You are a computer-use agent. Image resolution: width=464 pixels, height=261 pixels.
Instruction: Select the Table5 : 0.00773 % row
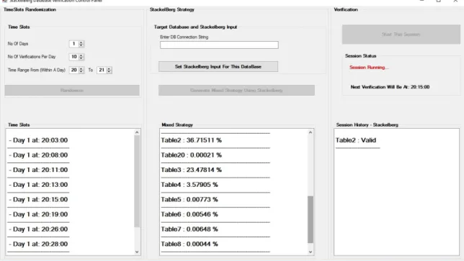point(189,200)
